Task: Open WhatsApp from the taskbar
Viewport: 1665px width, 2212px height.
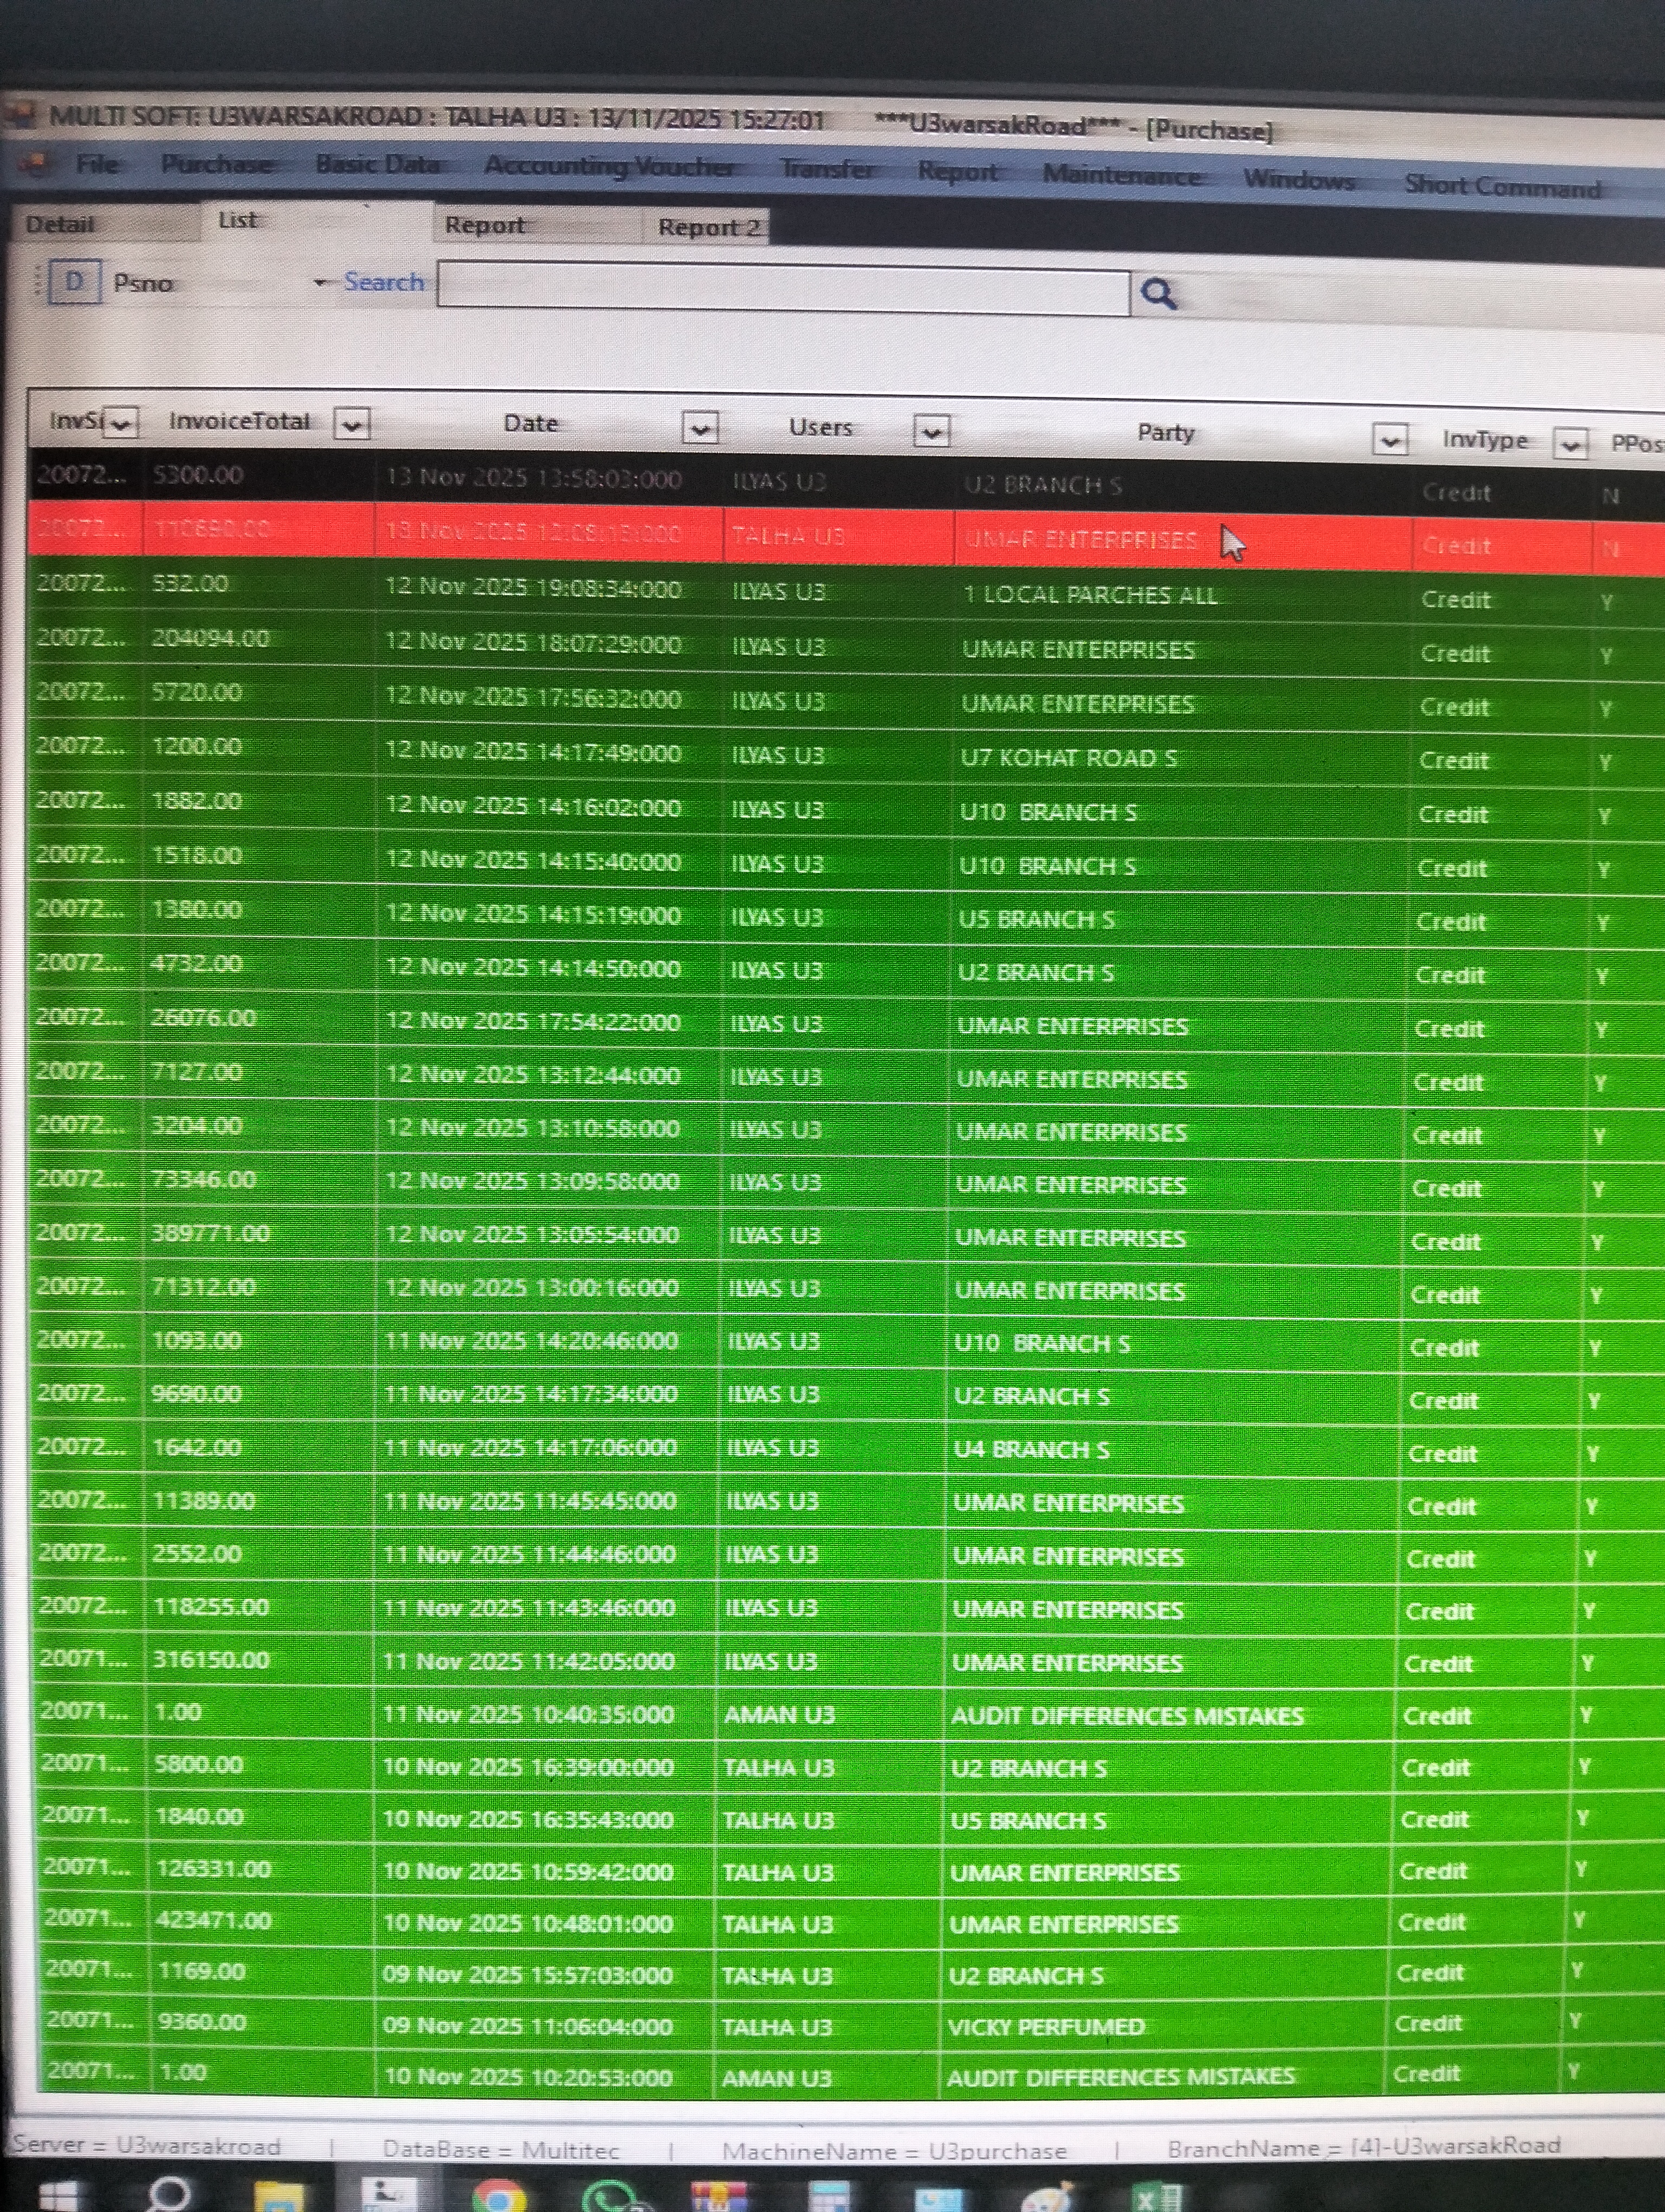Action: pos(610,2198)
